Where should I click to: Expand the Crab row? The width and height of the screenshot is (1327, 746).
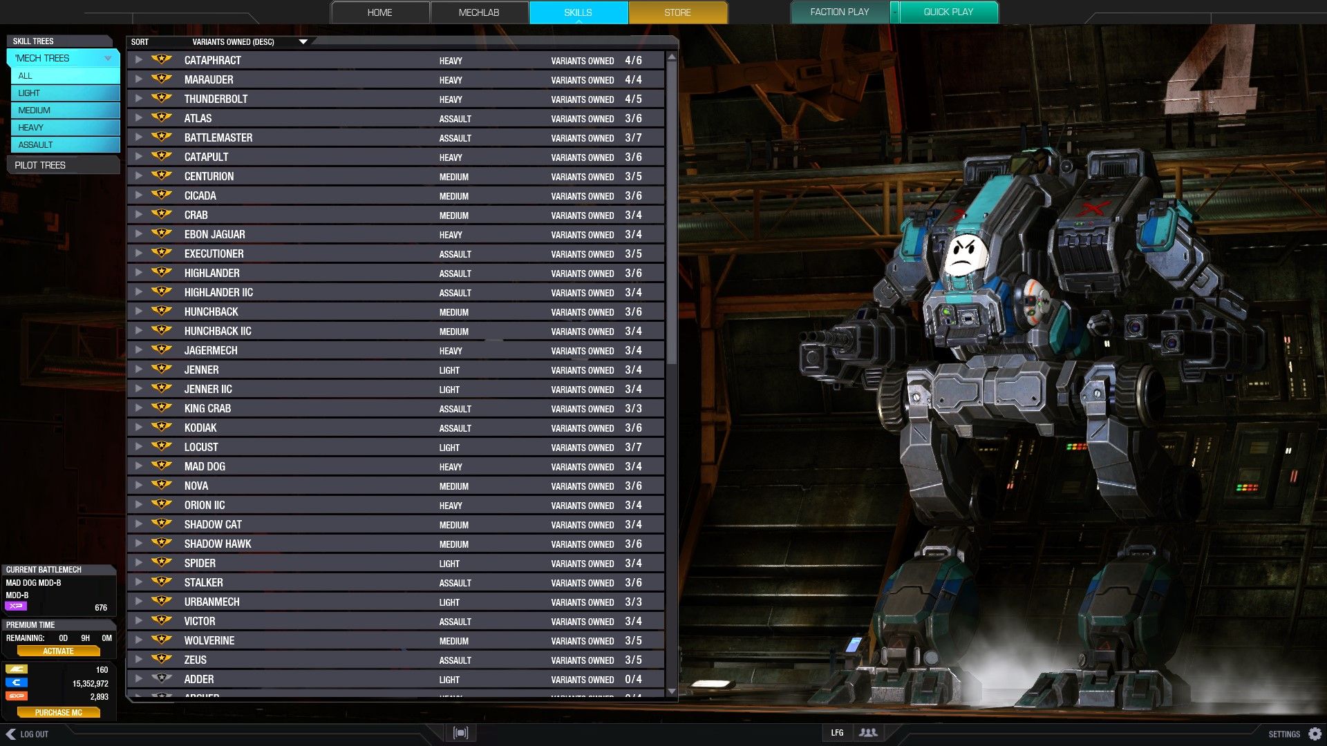point(139,215)
